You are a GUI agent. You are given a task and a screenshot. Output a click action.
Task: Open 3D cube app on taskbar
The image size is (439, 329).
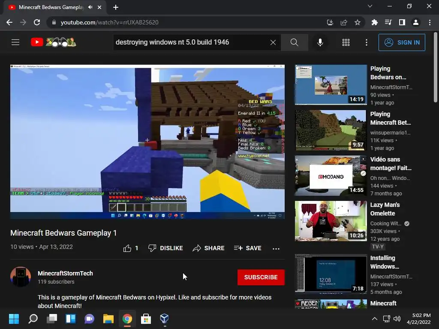pyautogui.click(x=164, y=319)
